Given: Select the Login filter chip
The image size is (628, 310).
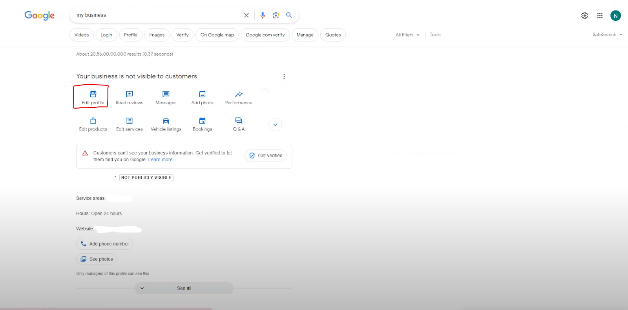Looking at the screenshot, I should click(106, 35).
